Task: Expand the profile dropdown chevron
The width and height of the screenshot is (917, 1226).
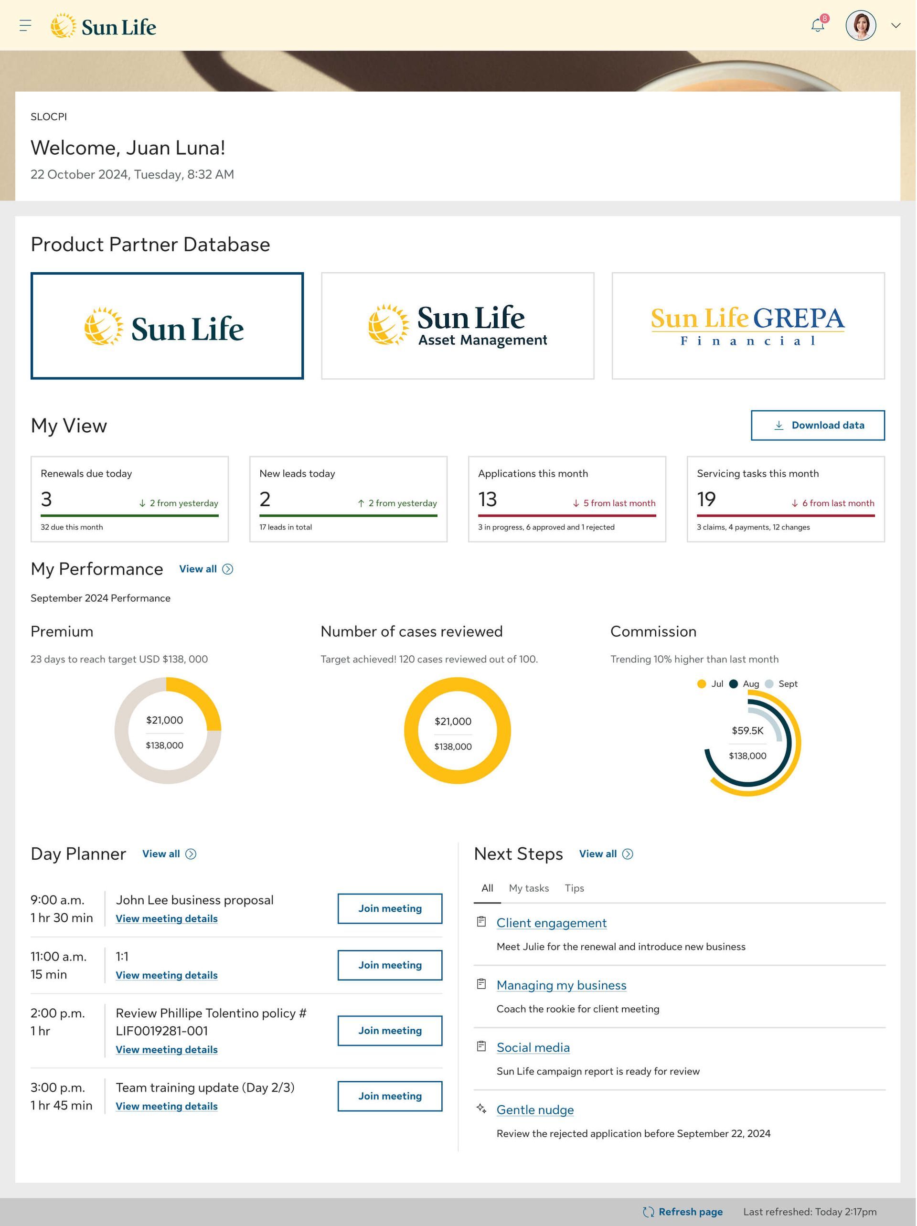Action: 896,25
